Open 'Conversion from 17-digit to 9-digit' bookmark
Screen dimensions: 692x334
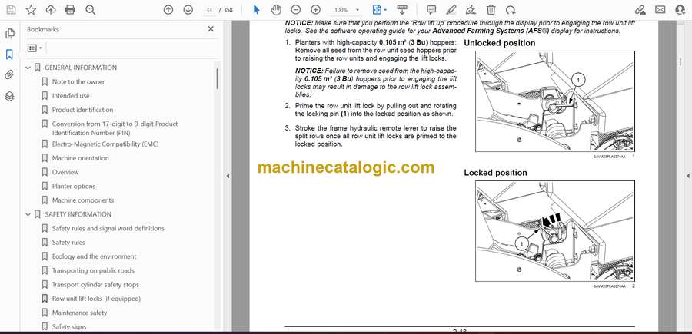tap(115, 128)
